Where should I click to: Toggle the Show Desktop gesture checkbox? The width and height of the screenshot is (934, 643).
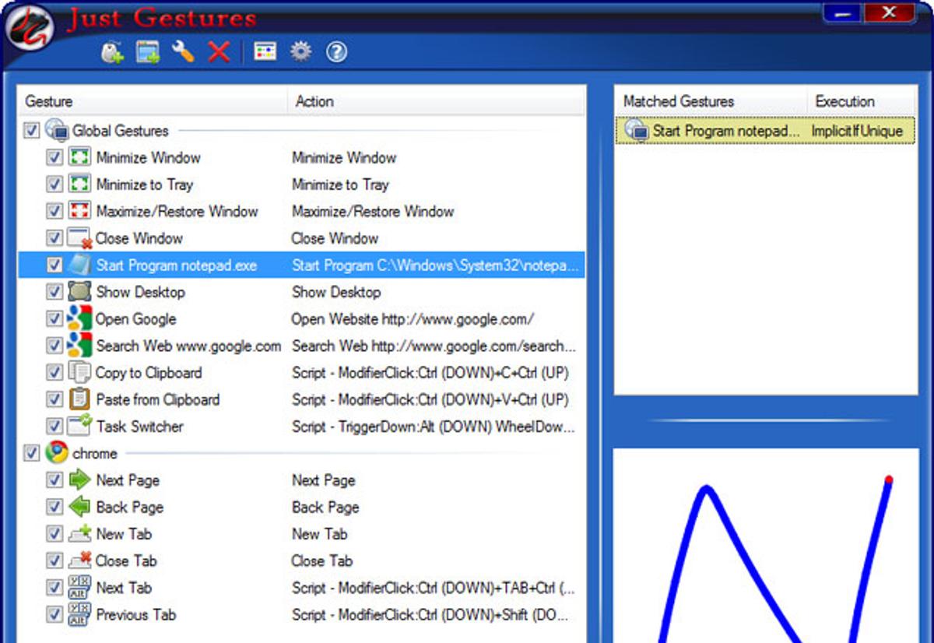[54, 292]
